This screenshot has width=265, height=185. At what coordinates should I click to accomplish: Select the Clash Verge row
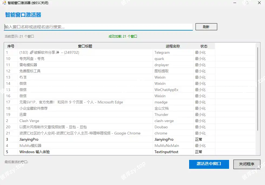(81, 121)
